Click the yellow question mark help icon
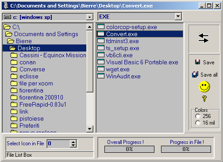Screen dimensions: 223x162 pos(204,99)
